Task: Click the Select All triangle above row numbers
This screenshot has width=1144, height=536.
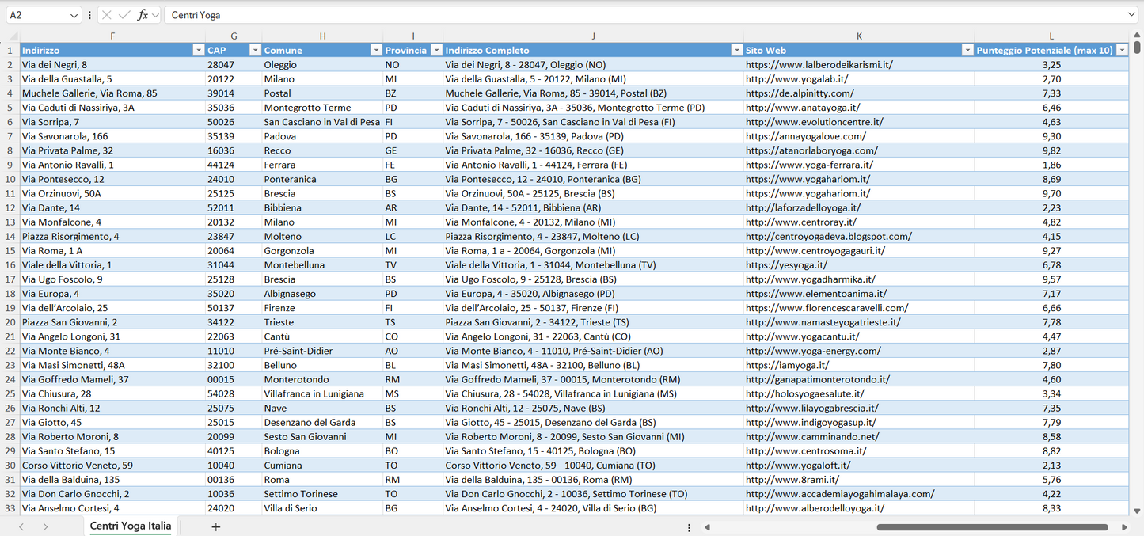Action: click(x=11, y=36)
